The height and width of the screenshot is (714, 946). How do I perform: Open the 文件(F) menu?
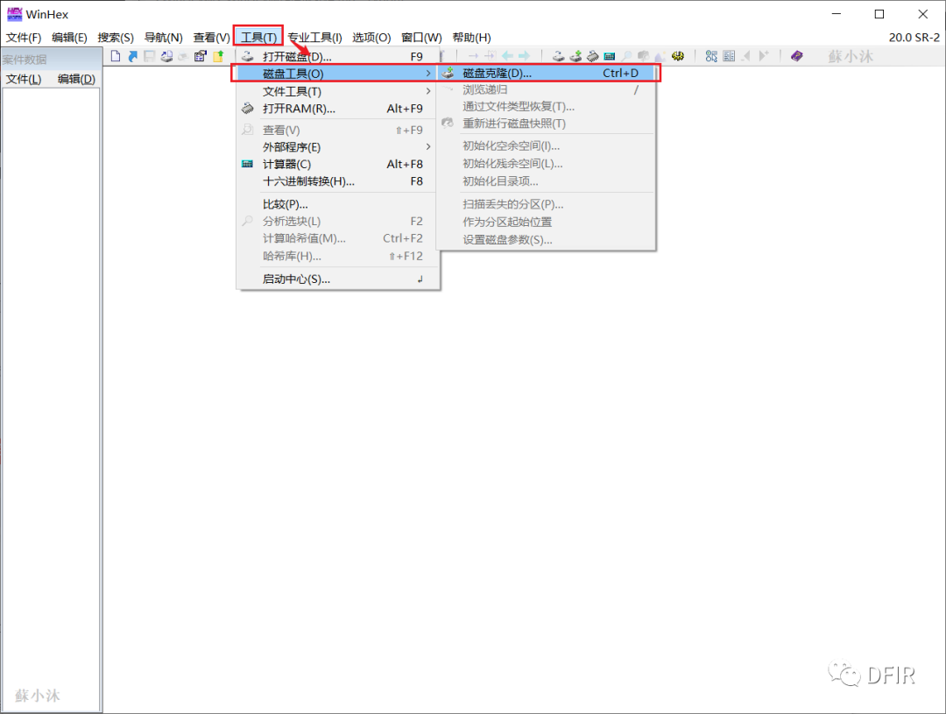(x=24, y=38)
